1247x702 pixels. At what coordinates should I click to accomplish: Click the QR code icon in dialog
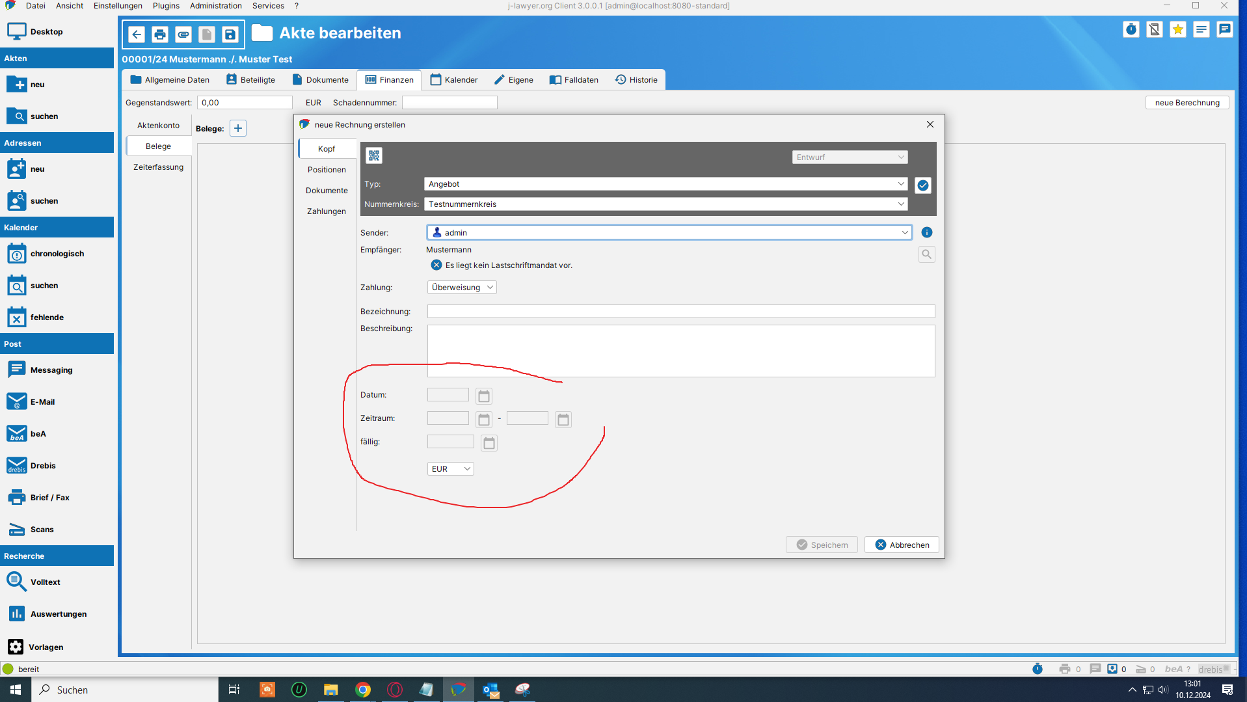tap(374, 155)
